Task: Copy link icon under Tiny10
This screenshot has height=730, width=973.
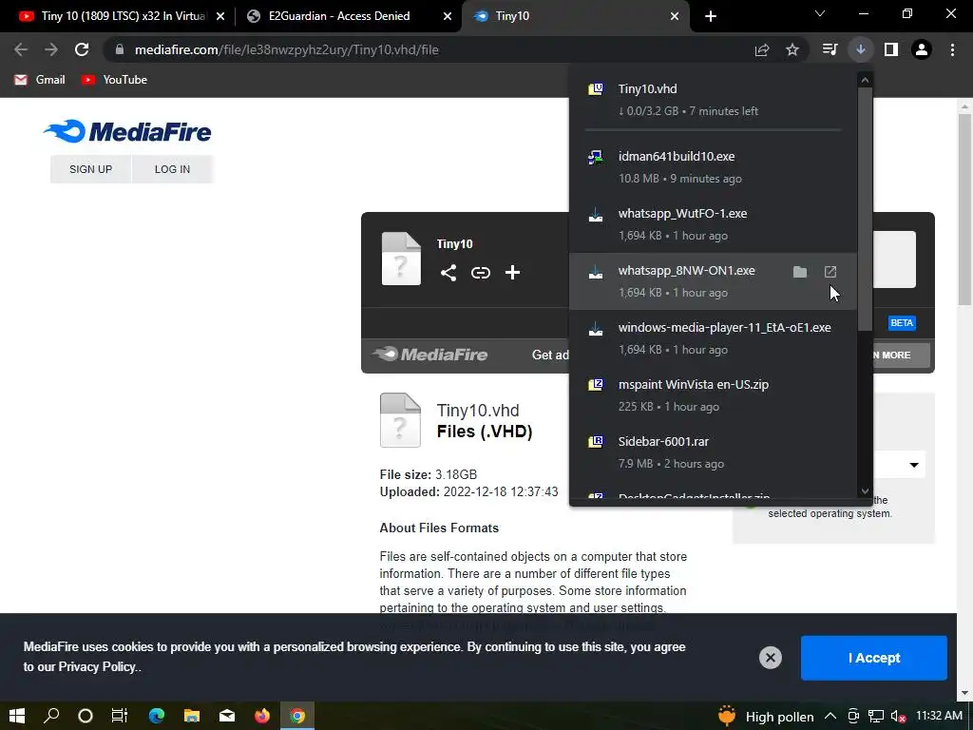Action: pyautogui.click(x=480, y=273)
